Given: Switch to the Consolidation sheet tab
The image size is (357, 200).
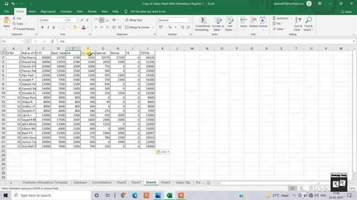Looking at the screenshot, I should click(102, 183).
